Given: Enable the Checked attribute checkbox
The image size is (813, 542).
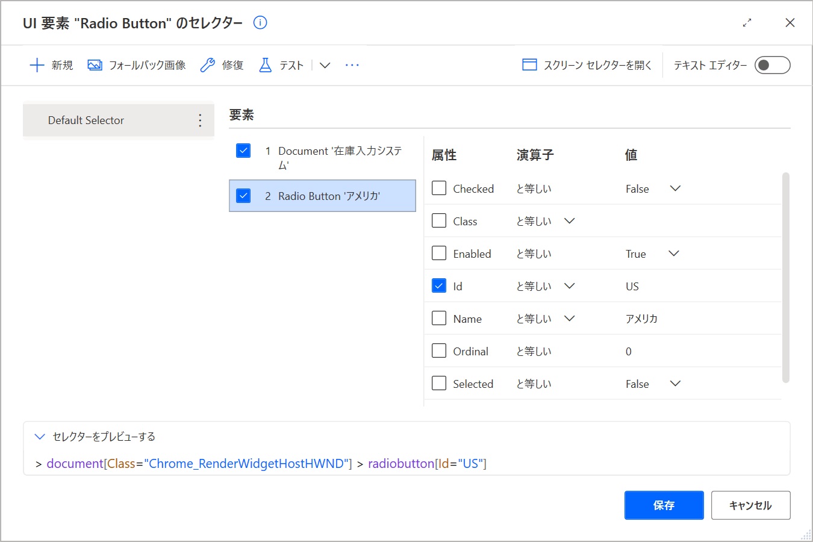Looking at the screenshot, I should (x=439, y=188).
